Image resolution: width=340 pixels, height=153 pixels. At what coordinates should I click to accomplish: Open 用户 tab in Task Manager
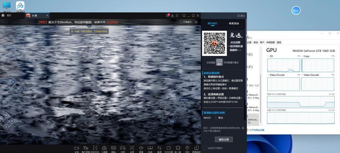point(262,42)
